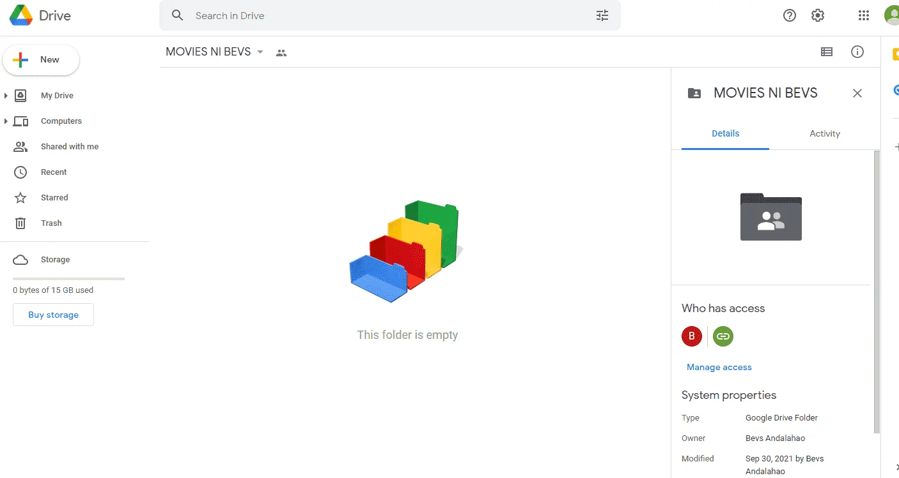The height and width of the screenshot is (478, 899).
Task: Open the Google apps grid
Action: (864, 16)
